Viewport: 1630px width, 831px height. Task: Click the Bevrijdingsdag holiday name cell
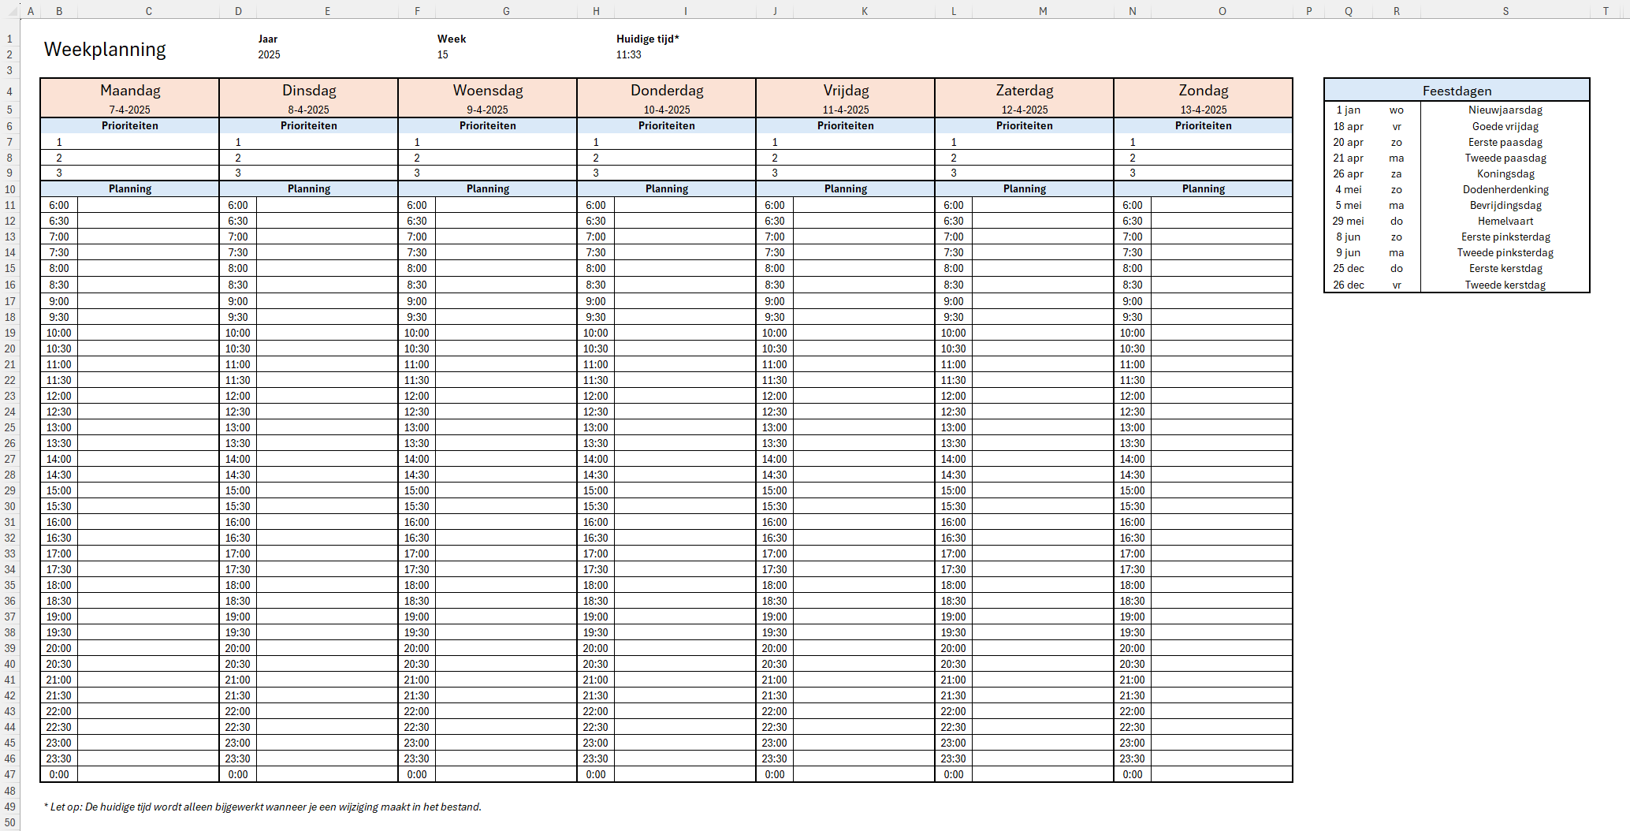pyautogui.click(x=1505, y=205)
